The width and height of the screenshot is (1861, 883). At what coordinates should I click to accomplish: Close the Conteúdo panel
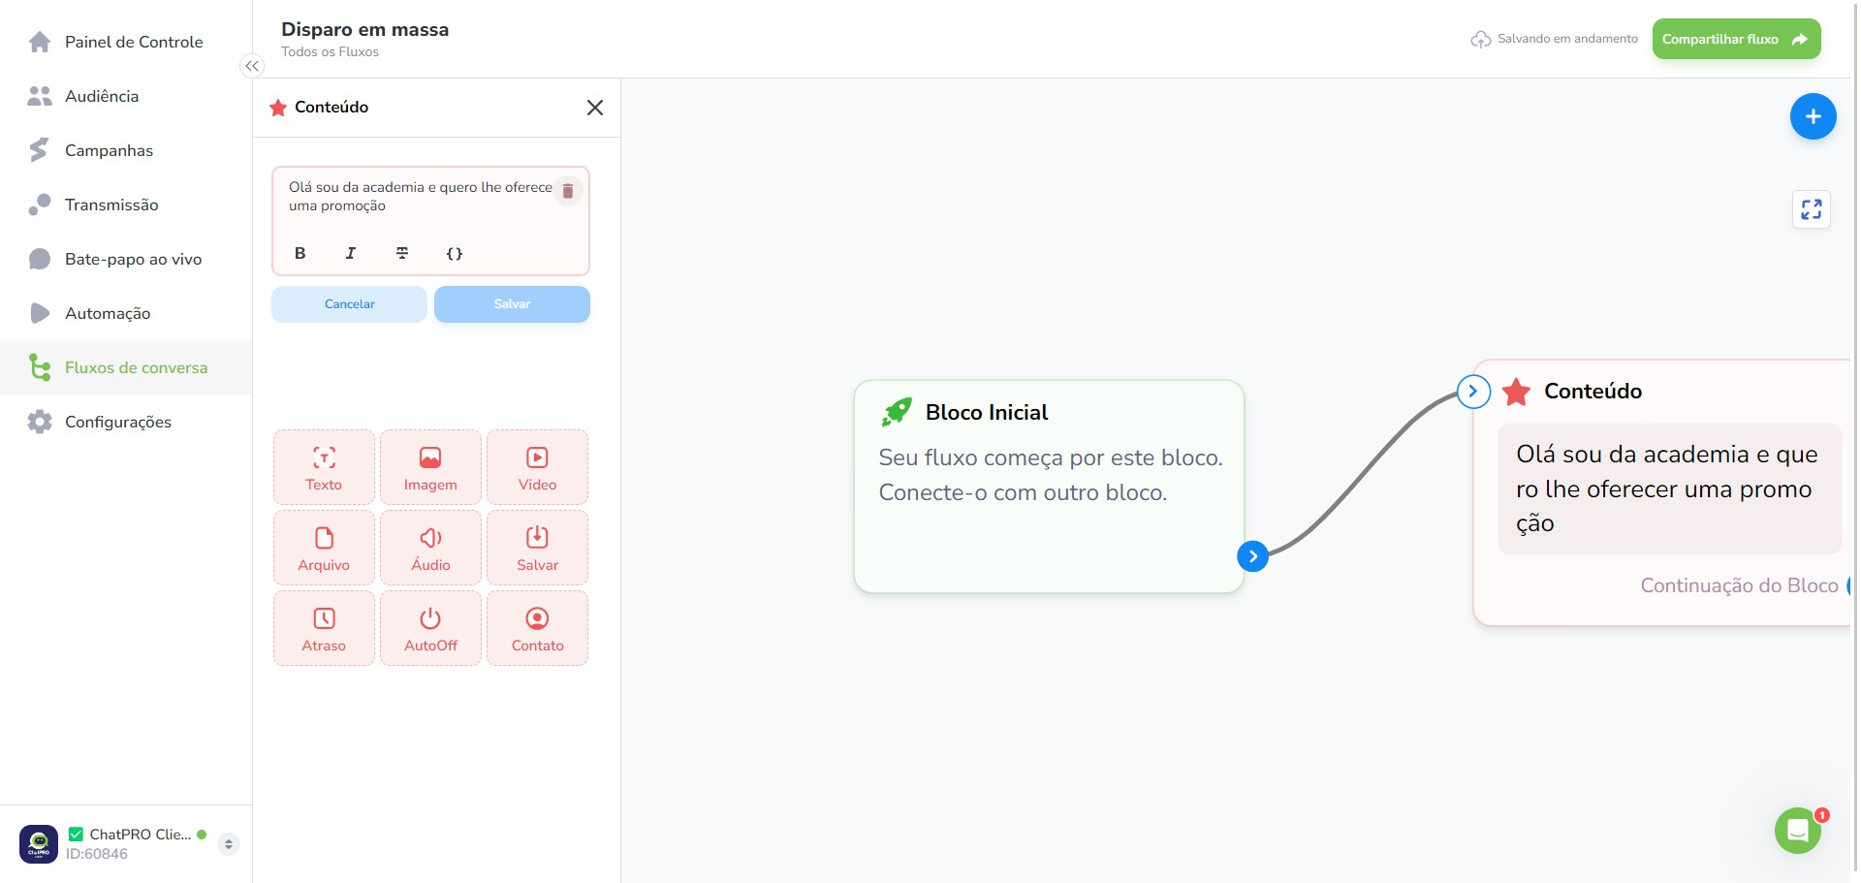[x=595, y=108]
